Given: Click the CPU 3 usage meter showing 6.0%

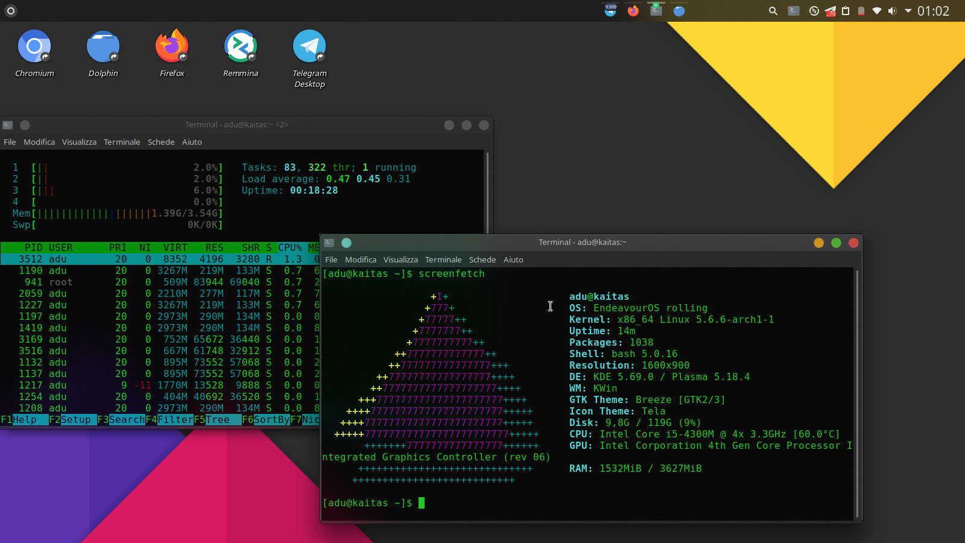Looking at the screenshot, I should pos(118,190).
